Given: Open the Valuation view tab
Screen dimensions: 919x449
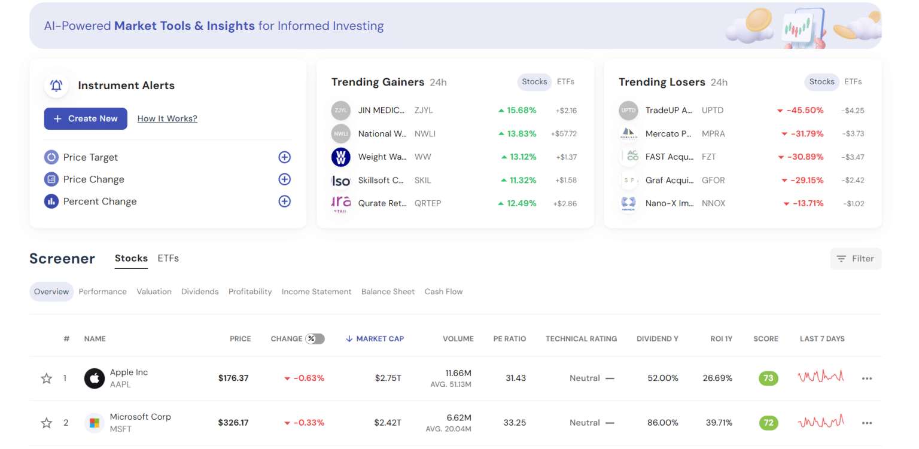Looking at the screenshot, I should (x=154, y=292).
